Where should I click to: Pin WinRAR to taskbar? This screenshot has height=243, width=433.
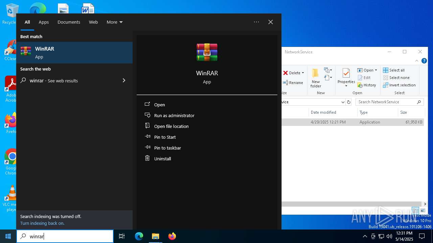[167, 148]
